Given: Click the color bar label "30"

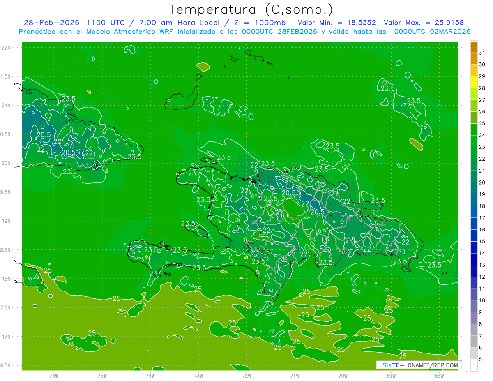Looking at the screenshot, I should (x=482, y=65).
